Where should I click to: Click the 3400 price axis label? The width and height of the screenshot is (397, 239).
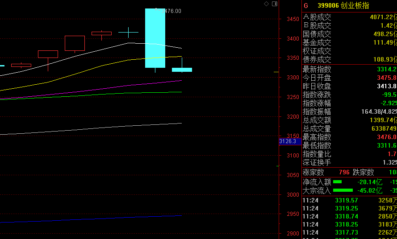[293, 39]
